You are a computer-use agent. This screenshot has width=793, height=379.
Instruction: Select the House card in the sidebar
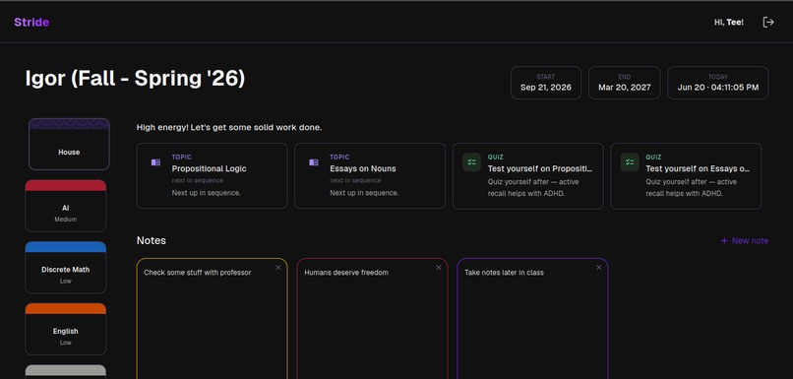click(x=69, y=144)
